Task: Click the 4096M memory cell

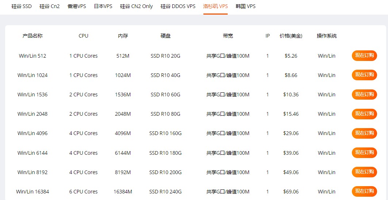Action: click(x=123, y=133)
